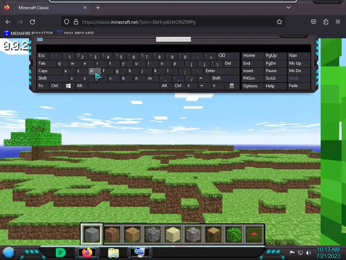Select the red mushroom in the hotbar
346x260 pixels.
[254, 234]
